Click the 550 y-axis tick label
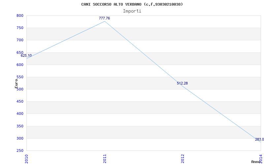The image size is (264, 165). pyautogui.click(x=20, y=77)
